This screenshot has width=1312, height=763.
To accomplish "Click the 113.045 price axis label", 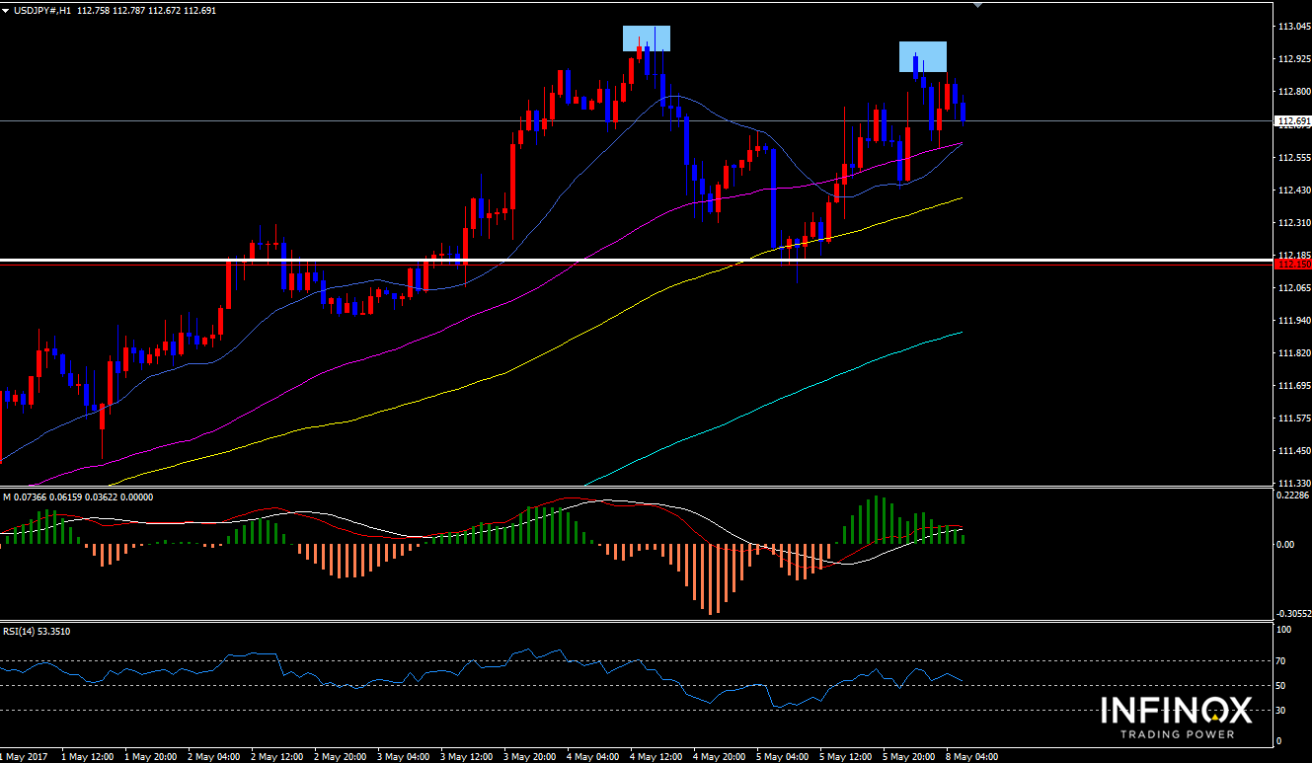I will (1292, 27).
